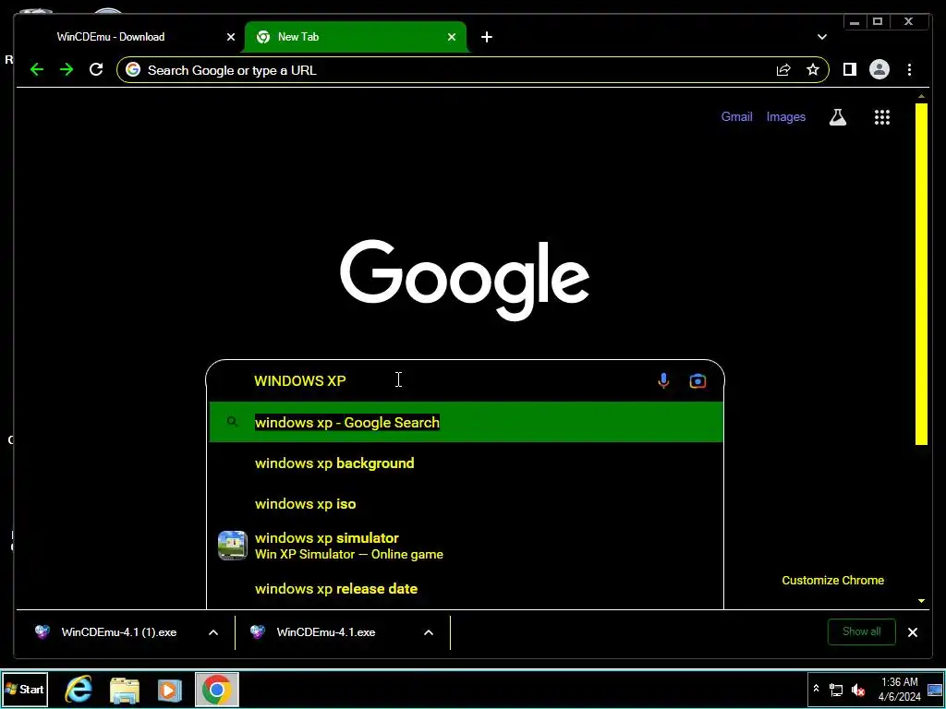Open Search Labs flask icon
This screenshot has width=946, height=709.
(837, 117)
